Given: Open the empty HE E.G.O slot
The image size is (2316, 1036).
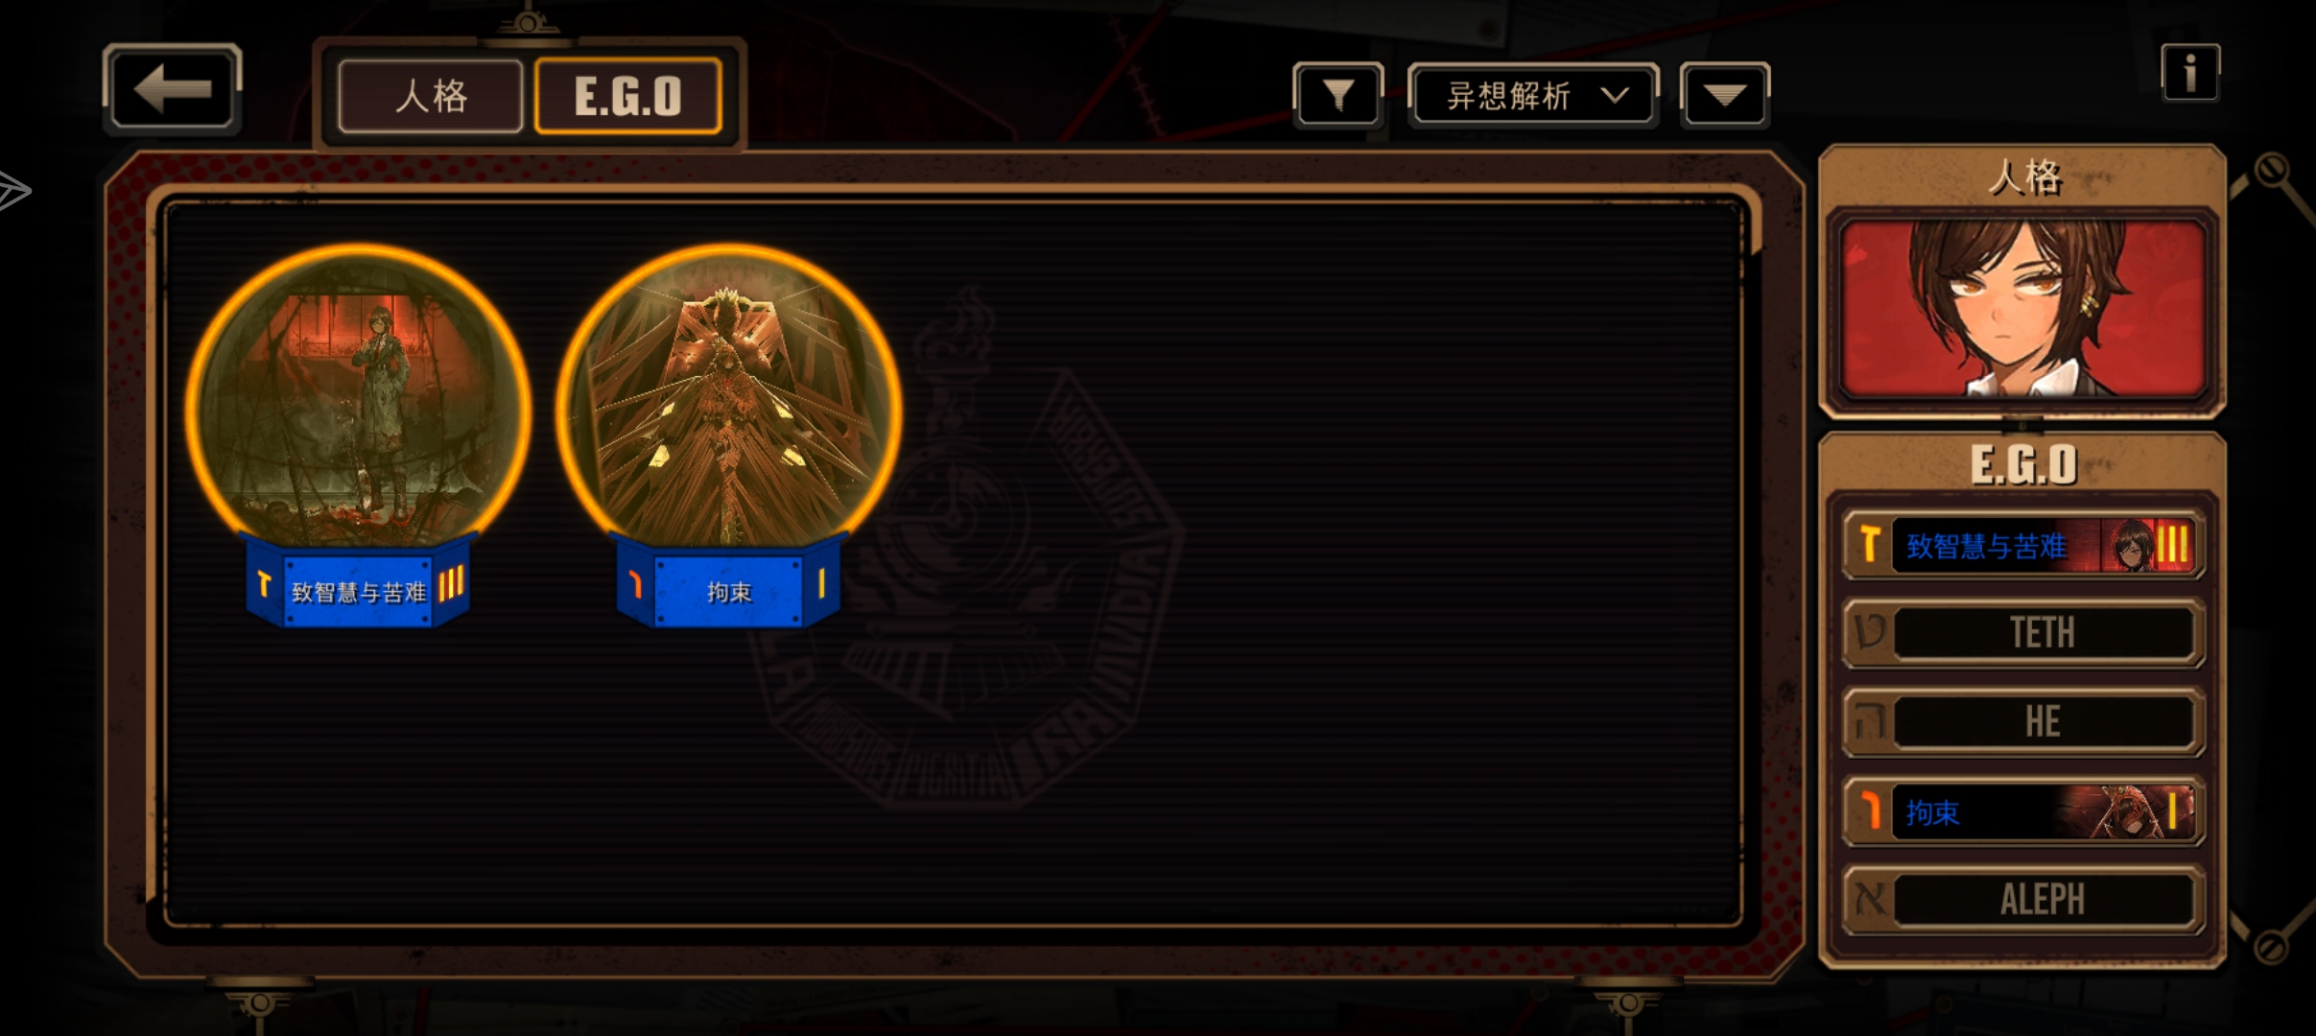Looking at the screenshot, I should [2023, 721].
